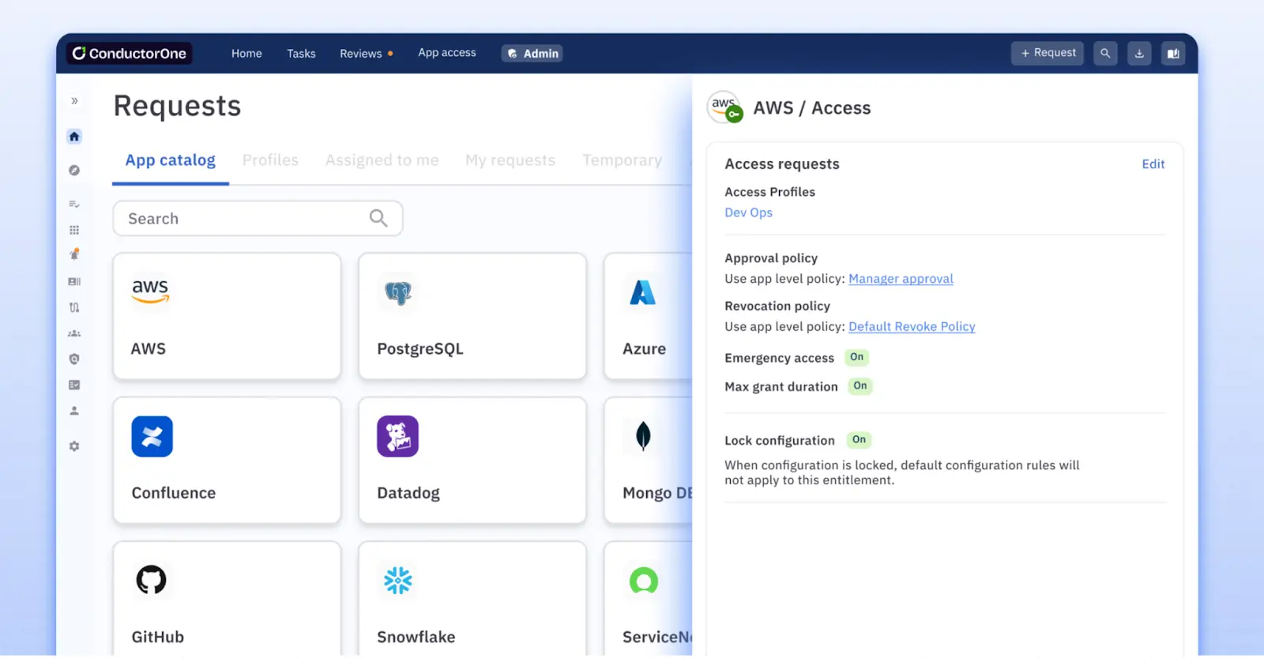
Task: Toggle the Max grant duration On badge
Action: [x=860, y=386]
